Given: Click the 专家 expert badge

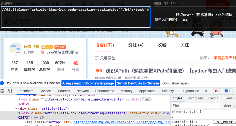Looking at the screenshot, I should [x=60, y=47].
